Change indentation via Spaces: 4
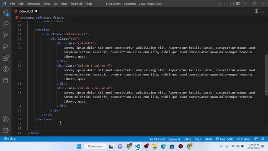 (x=174, y=139)
